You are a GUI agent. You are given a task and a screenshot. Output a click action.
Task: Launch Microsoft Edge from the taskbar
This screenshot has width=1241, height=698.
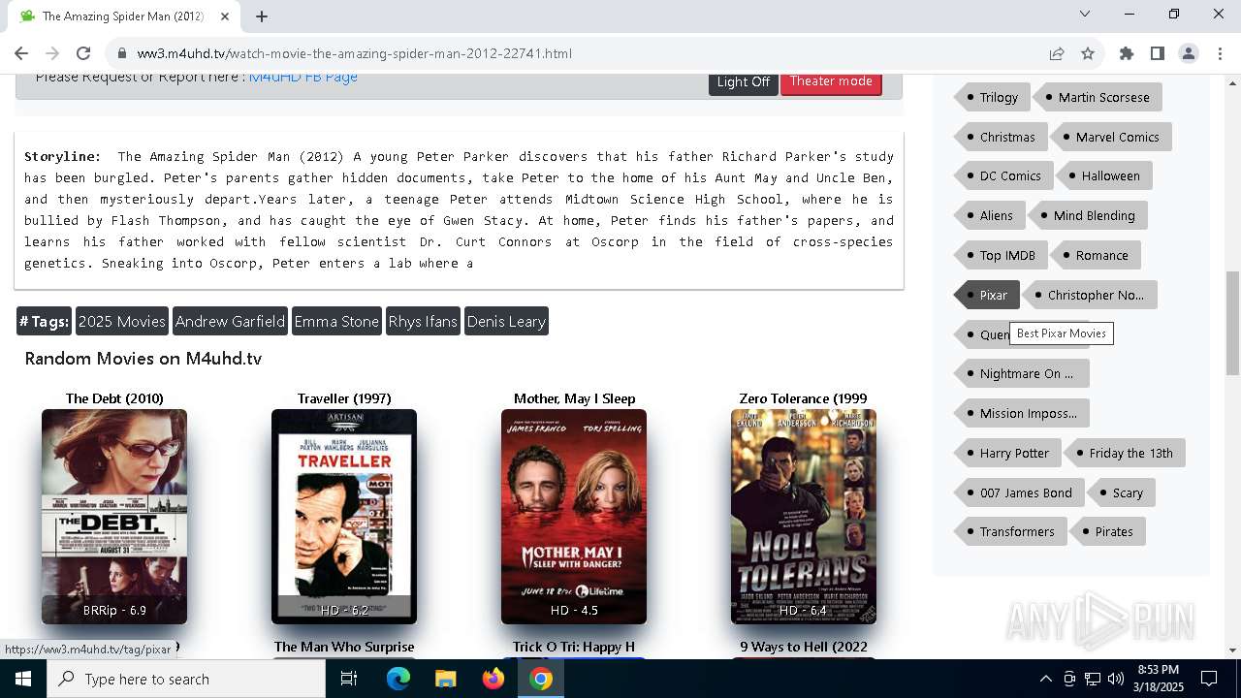[x=398, y=679]
